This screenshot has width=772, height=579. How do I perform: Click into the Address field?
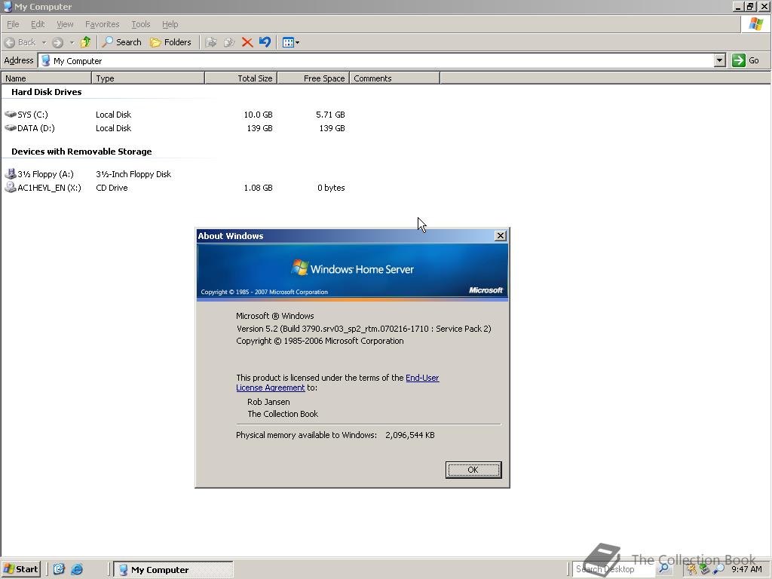click(377, 60)
